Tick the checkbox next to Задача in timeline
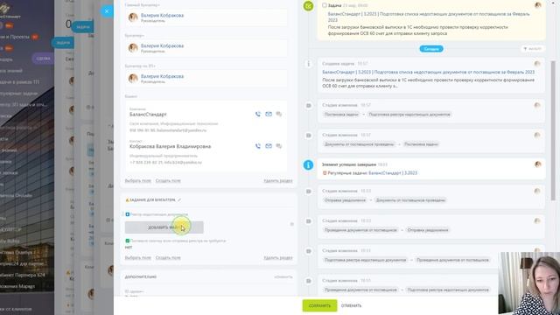The height and width of the screenshot is (315, 560). [325, 5]
